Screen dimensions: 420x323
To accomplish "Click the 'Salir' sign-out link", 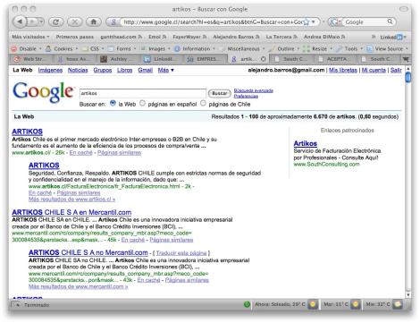I will pos(396,70).
